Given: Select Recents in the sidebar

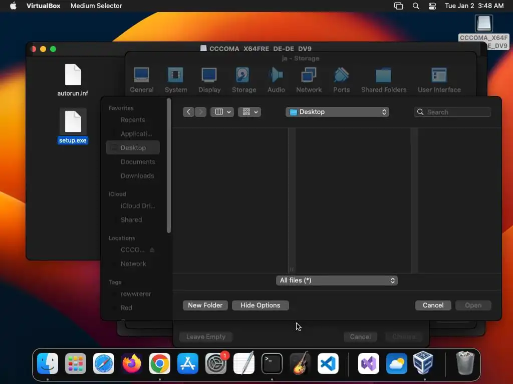Looking at the screenshot, I should [x=133, y=120].
